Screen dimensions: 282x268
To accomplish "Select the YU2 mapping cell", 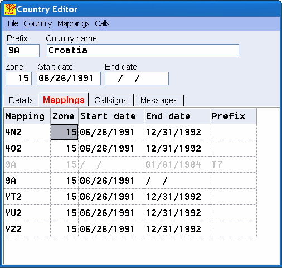I will [27, 213].
